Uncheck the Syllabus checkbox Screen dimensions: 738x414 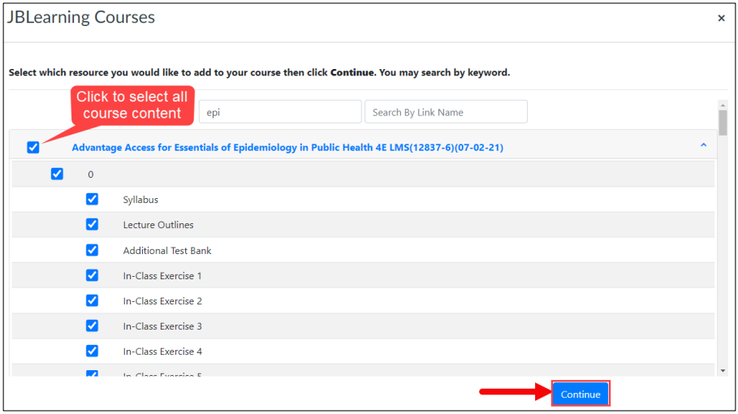[92, 199]
